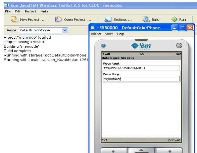Open the View menu in emulator
The height and width of the screenshot is (153, 197).
(109, 34)
